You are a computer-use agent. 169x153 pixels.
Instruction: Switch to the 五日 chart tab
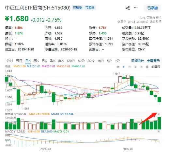(x=19, y=61)
